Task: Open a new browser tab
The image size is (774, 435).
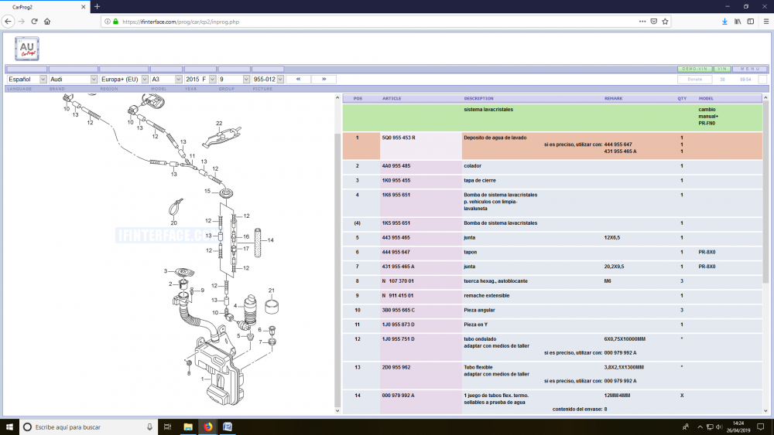Action: [x=98, y=6]
